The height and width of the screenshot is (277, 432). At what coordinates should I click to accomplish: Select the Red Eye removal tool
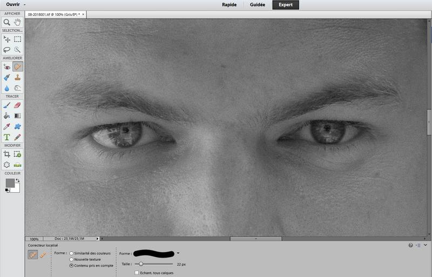pyautogui.click(x=7, y=67)
